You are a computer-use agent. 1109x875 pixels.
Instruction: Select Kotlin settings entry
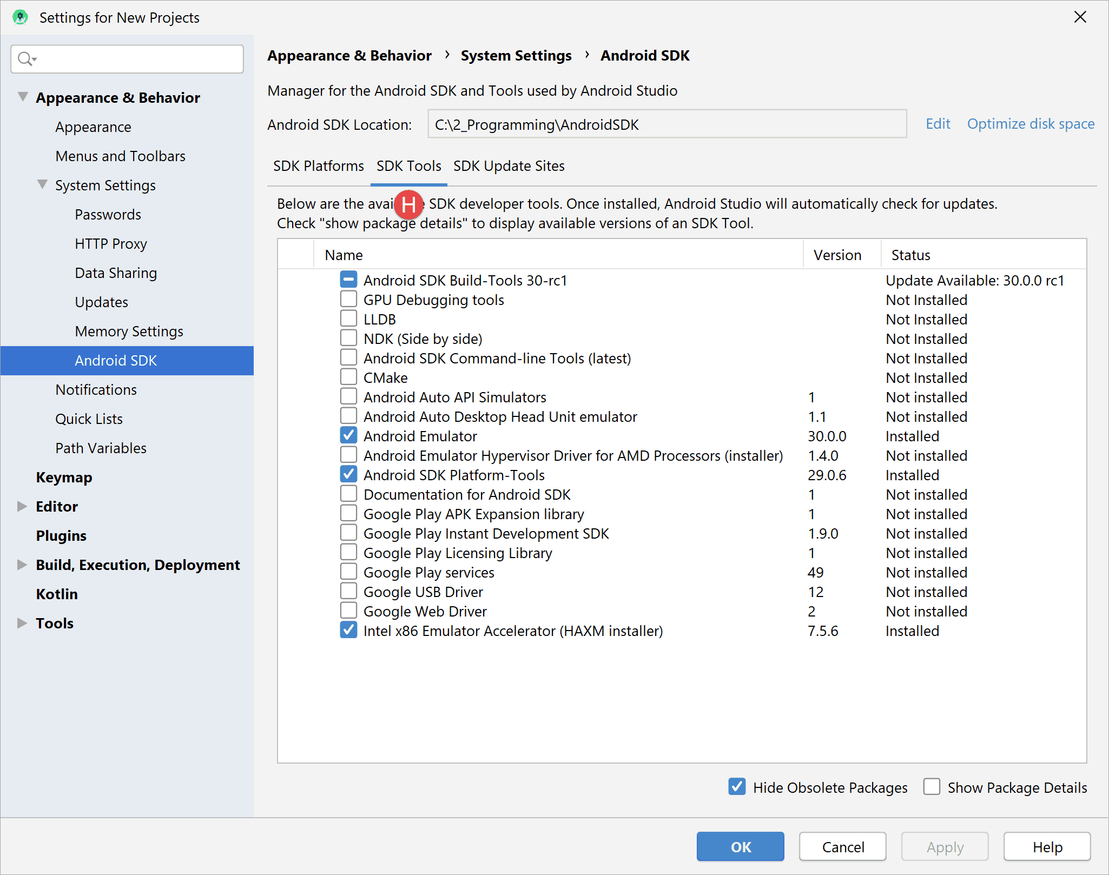point(57,594)
